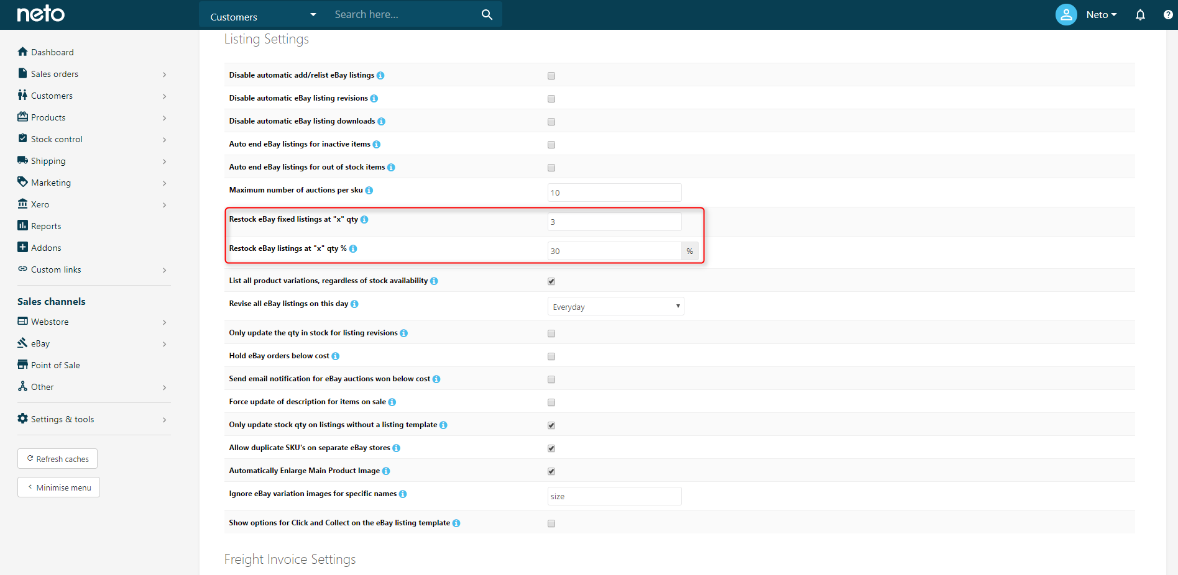Expand the eBay submenu chevron

[x=165, y=344]
